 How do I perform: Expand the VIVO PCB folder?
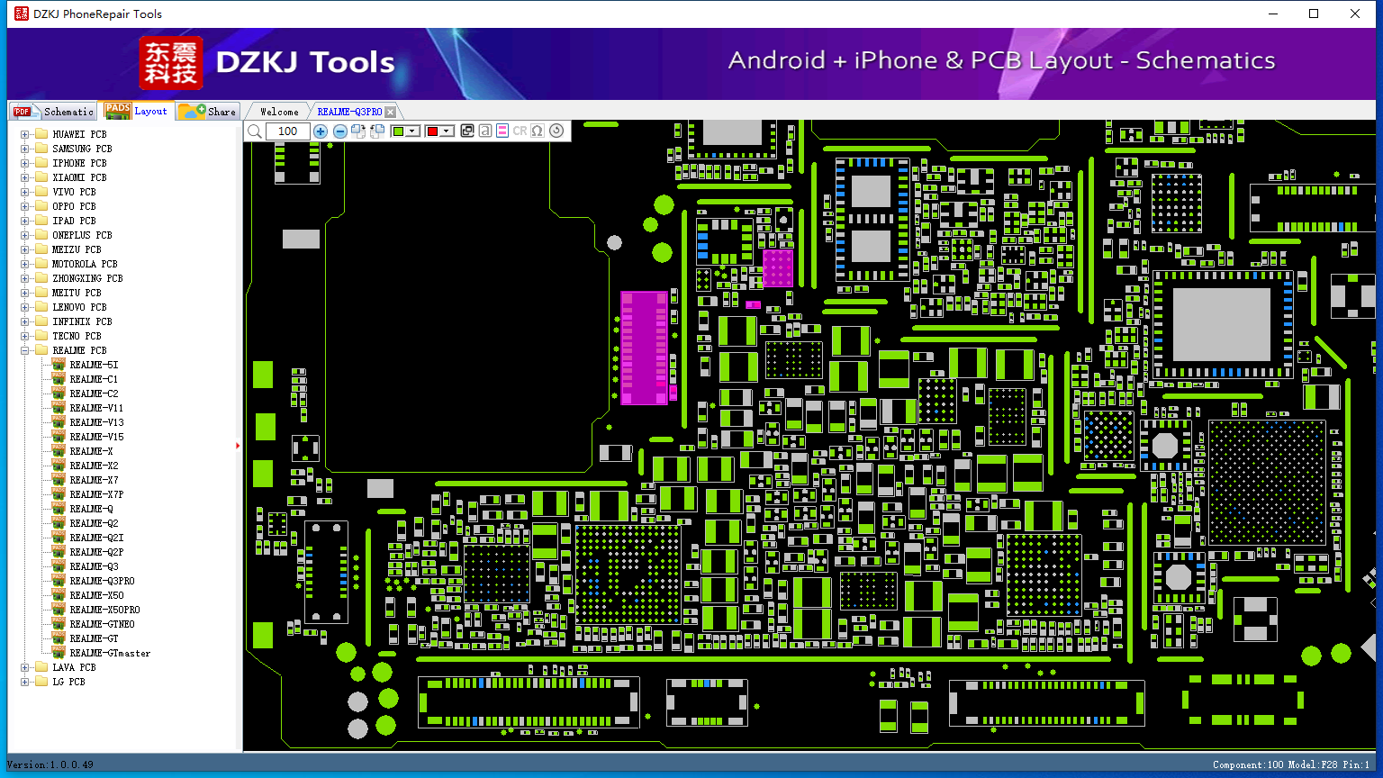click(25, 192)
